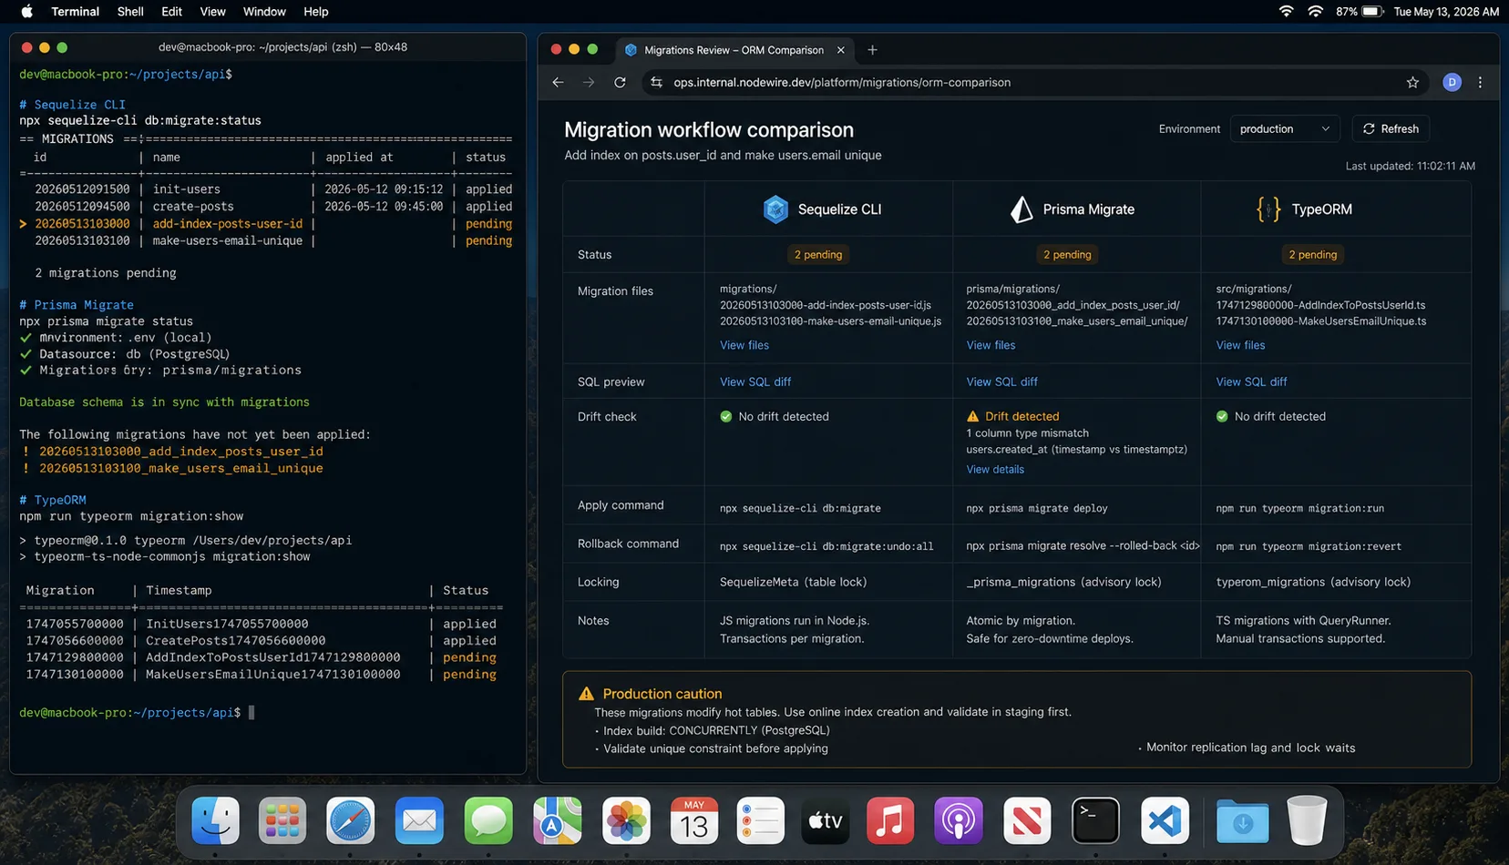Open Podcasts from the dock
Image resolution: width=1509 pixels, height=865 pixels.
pyautogui.click(x=959, y=821)
